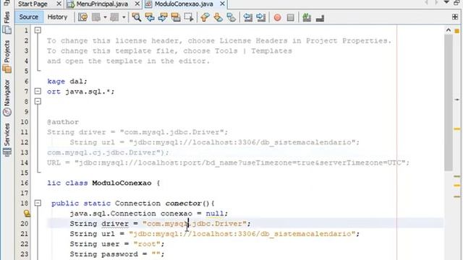Close the Start Page tab

[59, 4]
